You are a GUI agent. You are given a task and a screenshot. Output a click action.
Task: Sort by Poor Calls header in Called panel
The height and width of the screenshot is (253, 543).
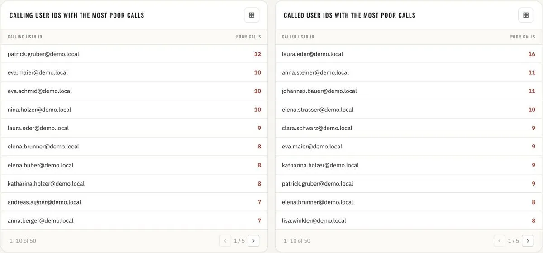523,37
